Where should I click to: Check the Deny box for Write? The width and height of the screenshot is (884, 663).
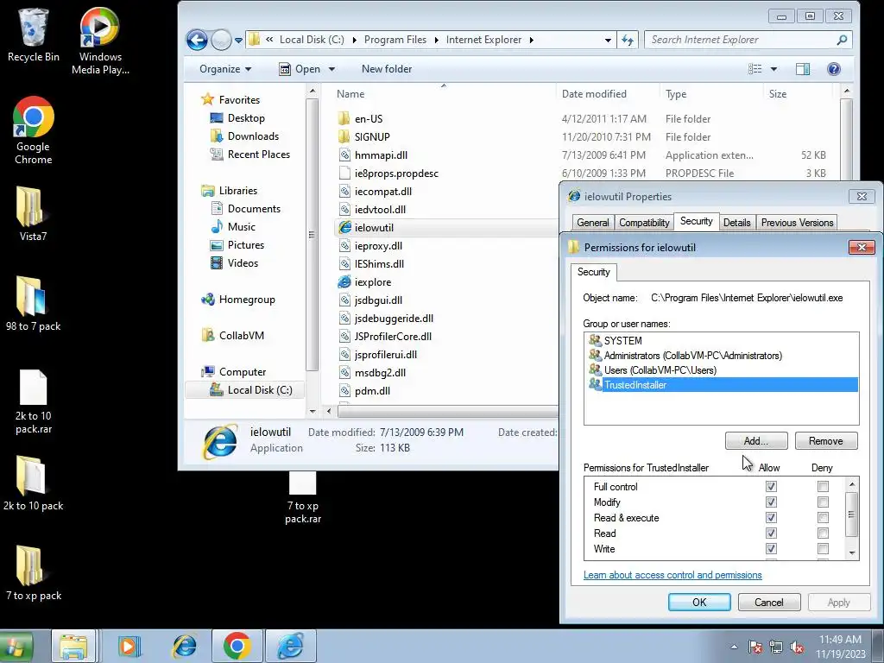point(823,548)
